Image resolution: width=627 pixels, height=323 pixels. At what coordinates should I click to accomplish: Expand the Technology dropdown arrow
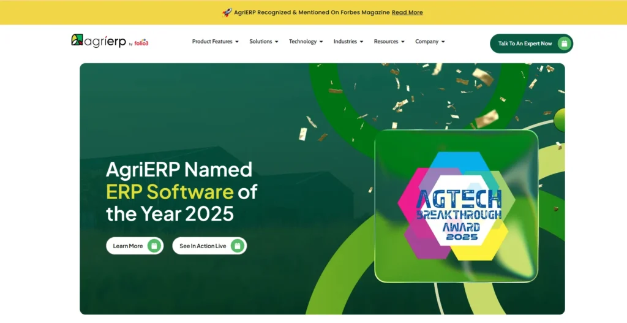[321, 42]
